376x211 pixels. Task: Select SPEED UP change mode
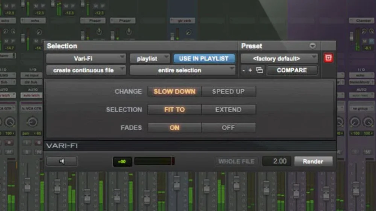coord(228,92)
